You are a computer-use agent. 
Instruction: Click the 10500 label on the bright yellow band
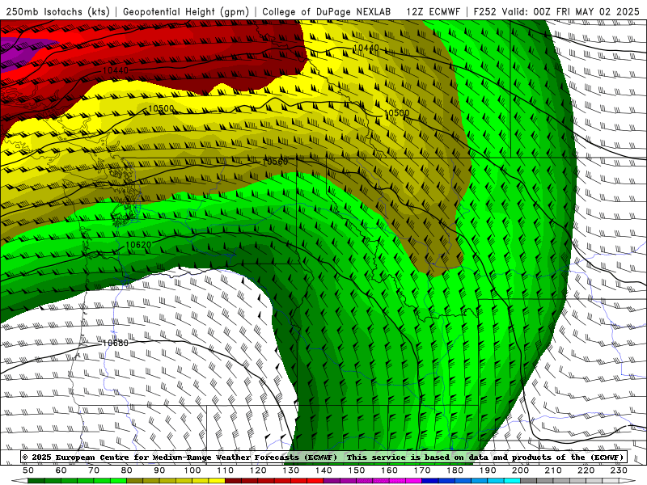coord(161,108)
